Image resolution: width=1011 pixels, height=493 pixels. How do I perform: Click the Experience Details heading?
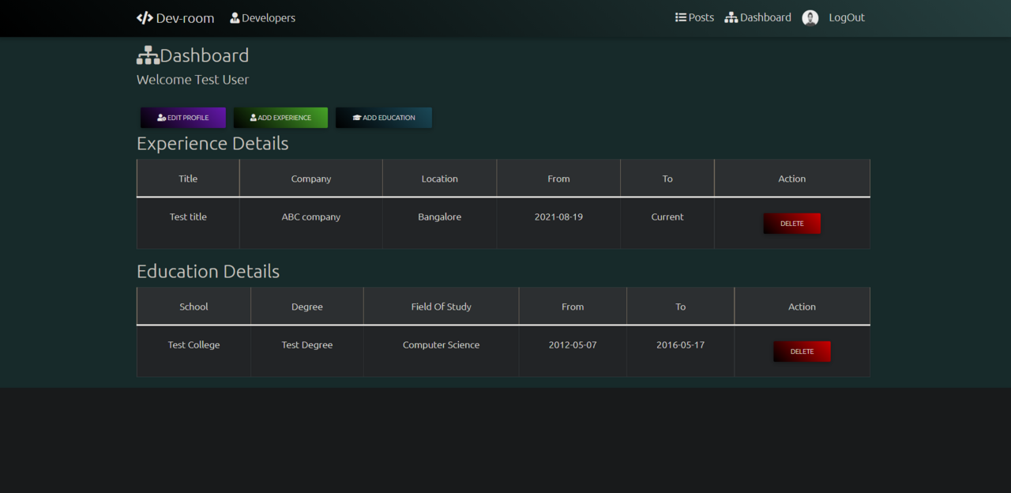(212, 143)
